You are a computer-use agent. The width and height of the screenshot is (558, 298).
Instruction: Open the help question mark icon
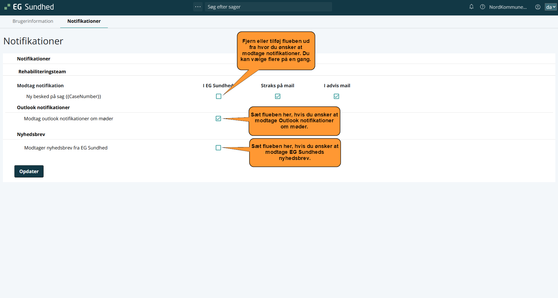(483, 7)
